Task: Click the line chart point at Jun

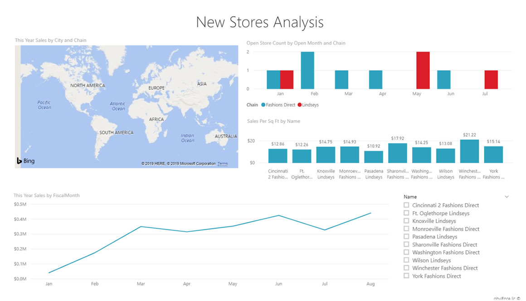Action: [278, 215]
